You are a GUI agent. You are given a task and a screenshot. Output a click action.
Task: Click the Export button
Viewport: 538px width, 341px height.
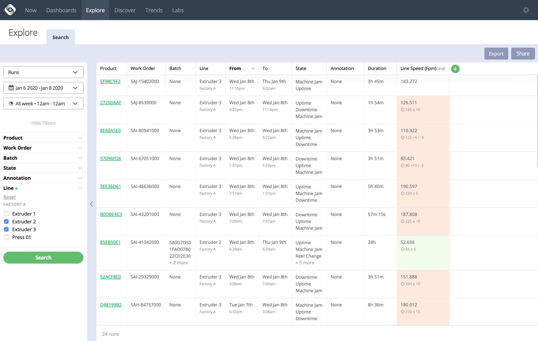coord(496,54)
